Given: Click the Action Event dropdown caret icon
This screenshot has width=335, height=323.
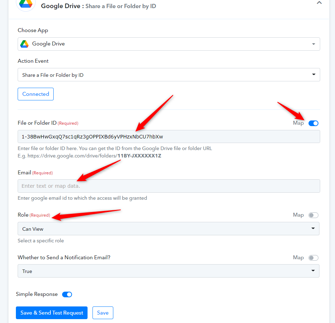Looking at the screenshot, I should [313, 74].
